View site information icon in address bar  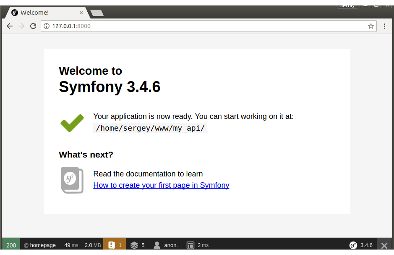click(47, 26)
